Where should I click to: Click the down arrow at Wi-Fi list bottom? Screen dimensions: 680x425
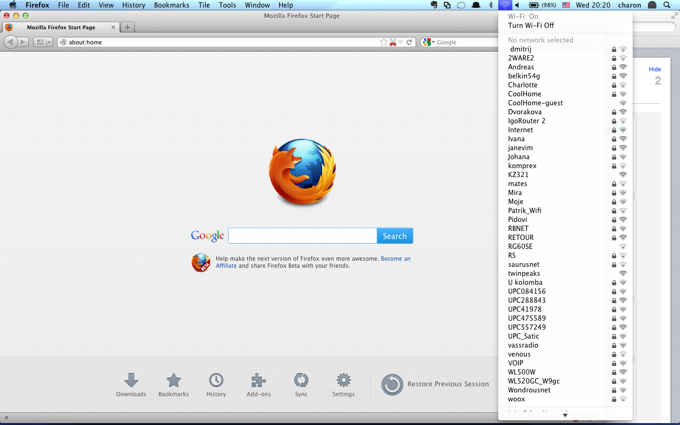point(565,416)
